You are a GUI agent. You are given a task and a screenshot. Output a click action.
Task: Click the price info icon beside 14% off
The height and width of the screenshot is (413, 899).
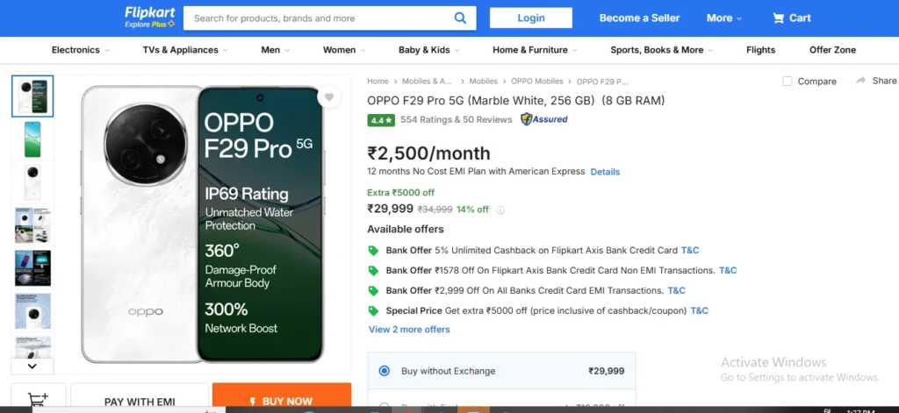tap(500, 210)
